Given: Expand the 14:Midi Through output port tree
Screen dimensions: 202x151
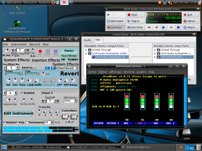Looking at the screenshot, I should point(86,50).
